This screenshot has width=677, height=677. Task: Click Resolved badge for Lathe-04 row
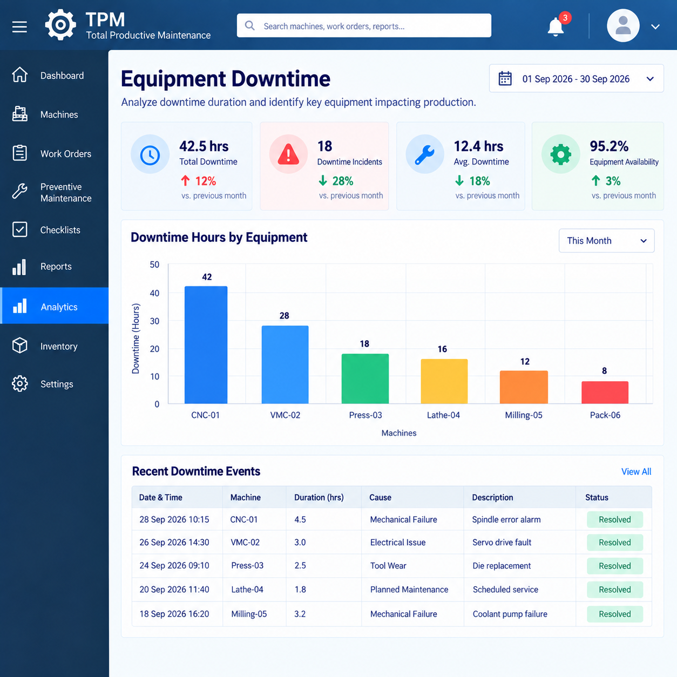(x=615, y=590)
